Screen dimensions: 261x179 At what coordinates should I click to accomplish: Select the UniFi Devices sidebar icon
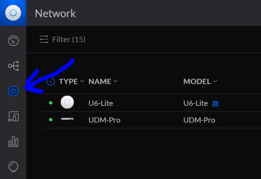coord(13,91)
